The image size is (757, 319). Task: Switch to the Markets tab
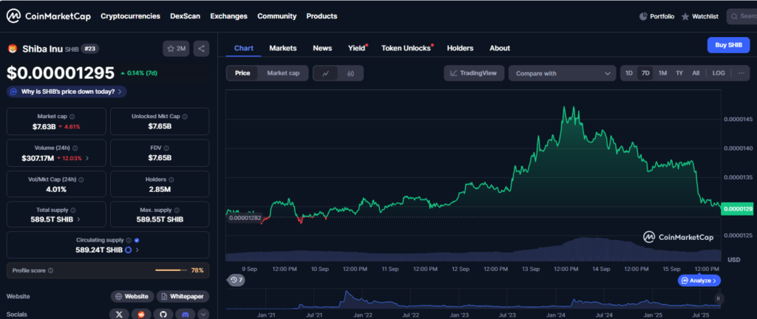[x=283, y=48]
